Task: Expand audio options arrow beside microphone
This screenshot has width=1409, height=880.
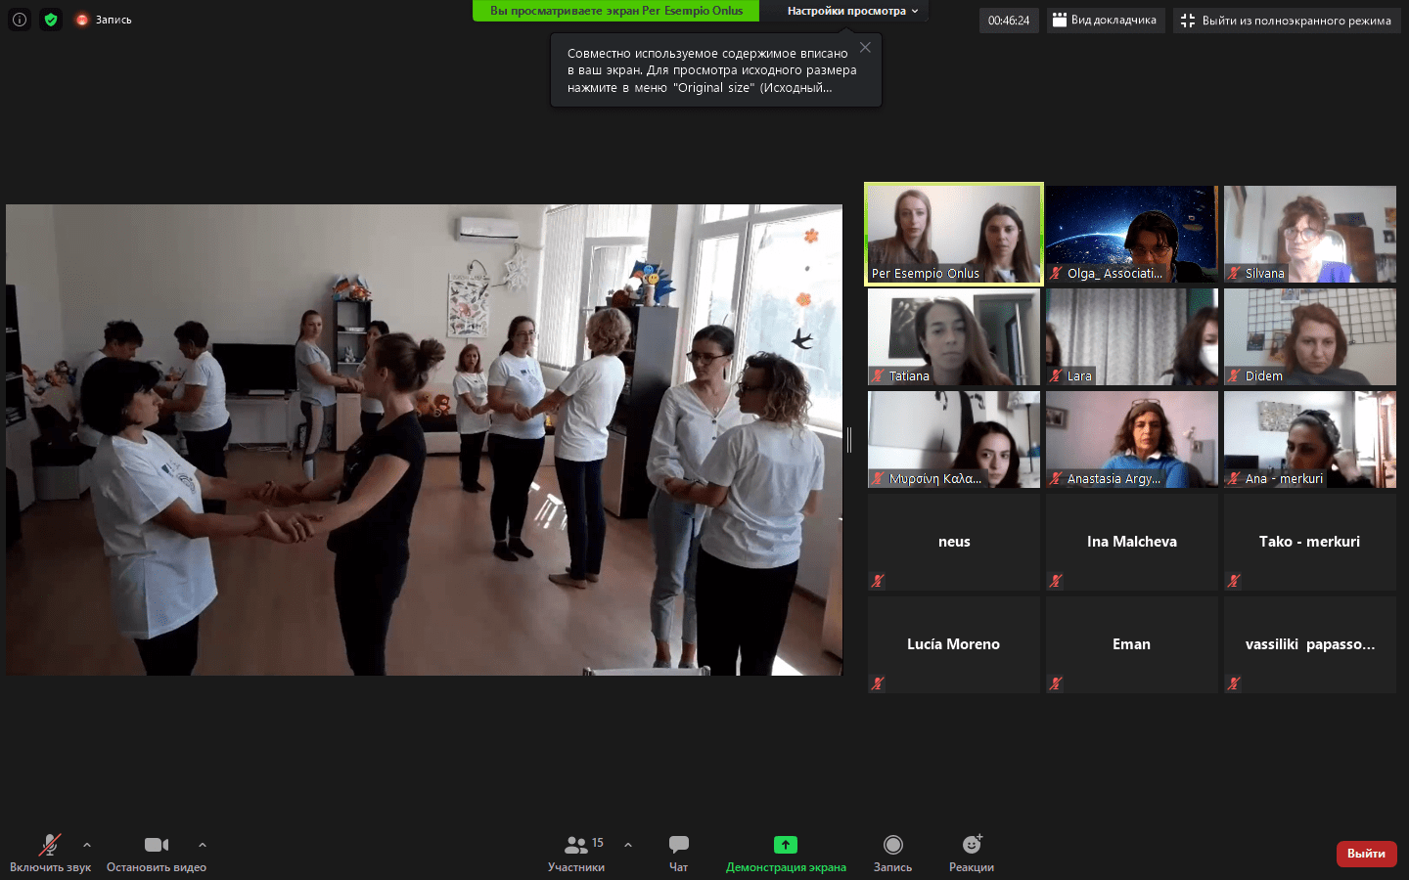Action: (x=87, y=845)
